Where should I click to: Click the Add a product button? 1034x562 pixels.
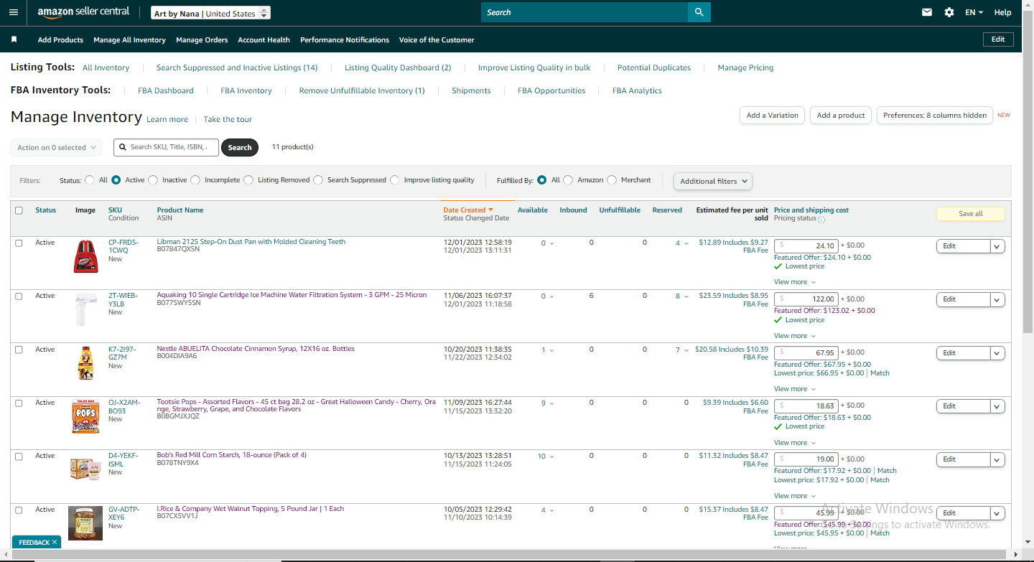click(841, 115)
